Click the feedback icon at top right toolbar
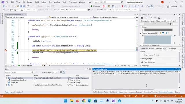The width and height of the screenshot is (185, 104). point(181,6)
